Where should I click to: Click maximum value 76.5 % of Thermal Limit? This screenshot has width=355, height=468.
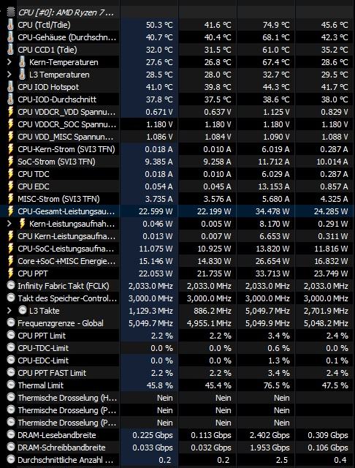[276, 385]
